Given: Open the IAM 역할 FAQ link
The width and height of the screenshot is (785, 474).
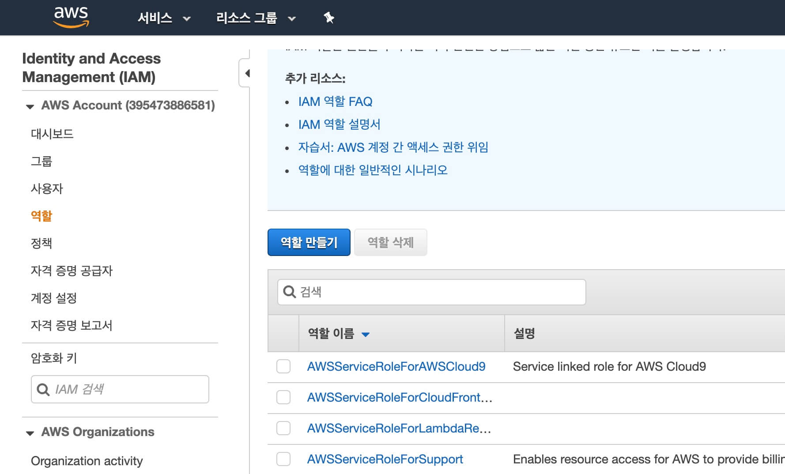Looking at the screenshot, I should (x=335, y=102).
